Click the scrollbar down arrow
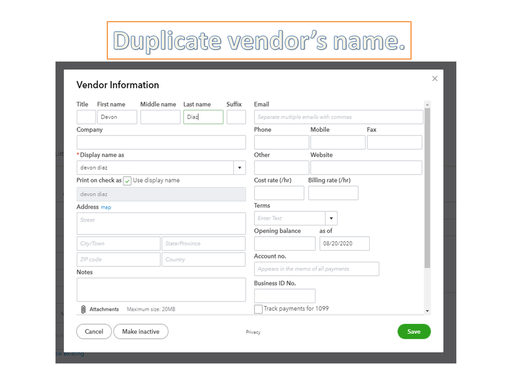The image size is (518, 388). (428, 310)
